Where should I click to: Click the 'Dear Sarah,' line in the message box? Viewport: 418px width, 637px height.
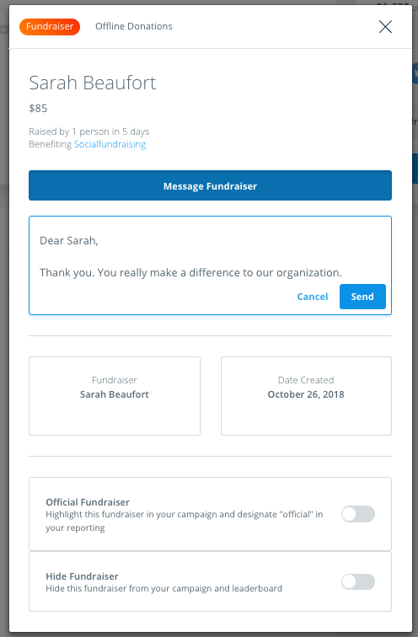pos(69,240)
